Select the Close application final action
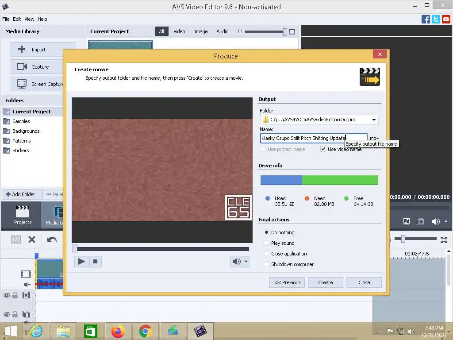This screenshot has height=340, width=453. coord(266,254)
